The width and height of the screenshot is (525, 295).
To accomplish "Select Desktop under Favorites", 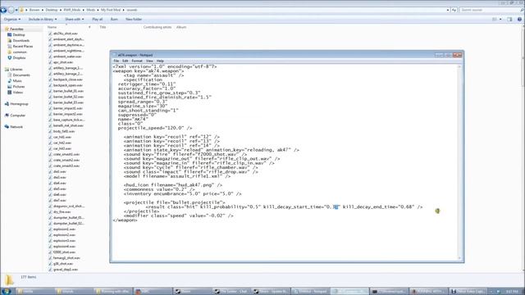I will (19, 34).
